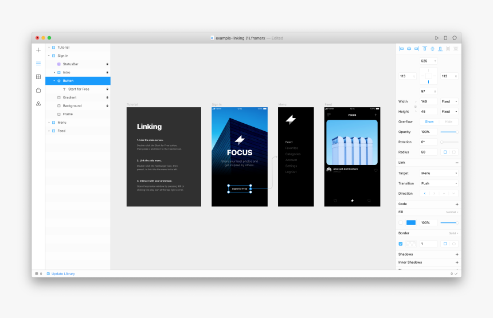Choose left transition direction

(425, 194)
